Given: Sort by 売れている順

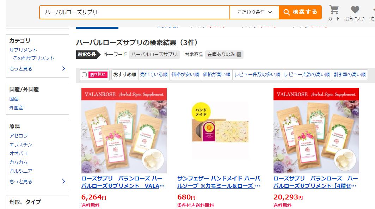Looking at the screenshot, I should click(x=154, y=75).
